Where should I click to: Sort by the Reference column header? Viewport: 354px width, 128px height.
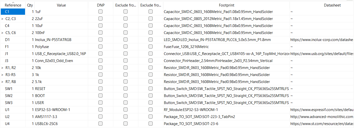coord(13,5)
